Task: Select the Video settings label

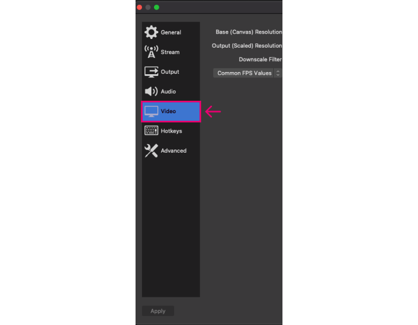Action: [x=168, y=111]
